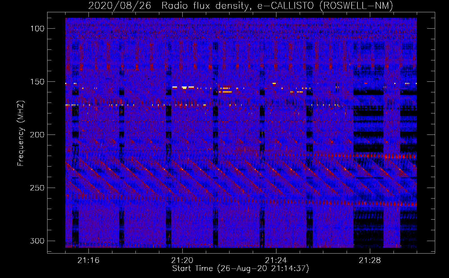
Task: Click the 200 frequency tick label
Action: click(37, 135)
